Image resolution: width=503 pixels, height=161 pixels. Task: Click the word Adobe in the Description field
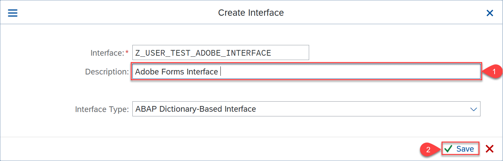145,72
